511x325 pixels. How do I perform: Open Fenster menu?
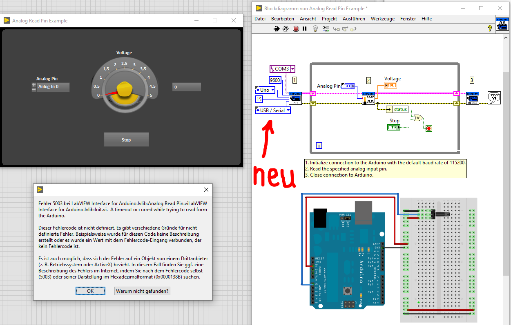point(408,19)
